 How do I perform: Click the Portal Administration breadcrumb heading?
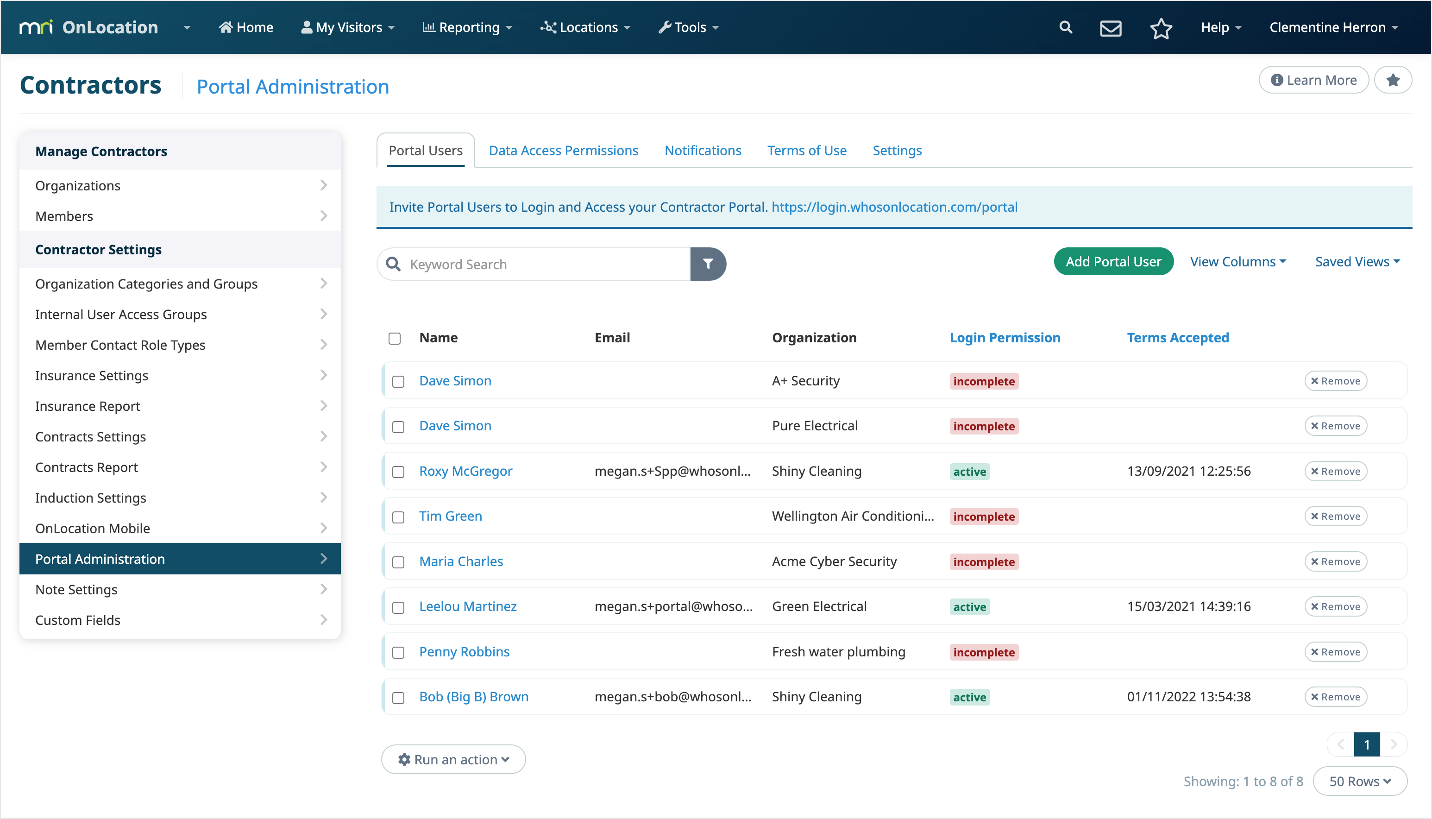click(x=293, y=87)
